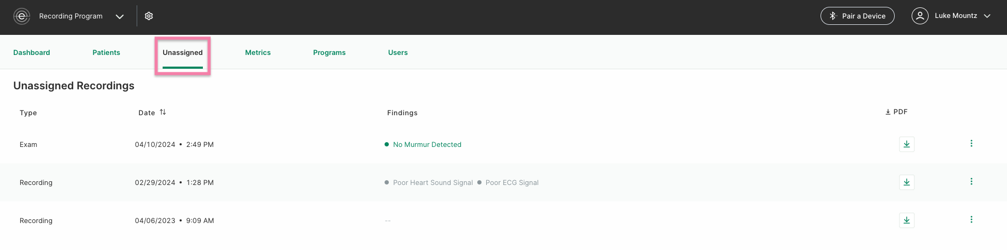1007x250 pixels.
Task: Sort recordings by Date arrows
Action: (163, 112)
